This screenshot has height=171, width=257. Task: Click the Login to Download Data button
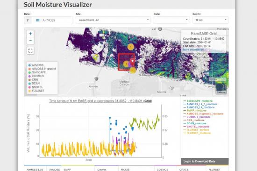click(x=205, y=161)
